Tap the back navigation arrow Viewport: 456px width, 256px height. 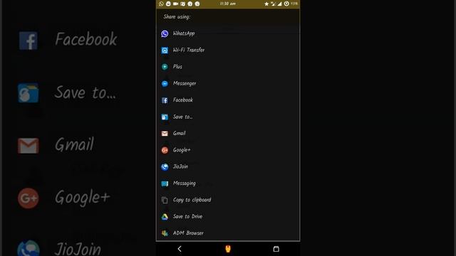click(x=180, y=249)
